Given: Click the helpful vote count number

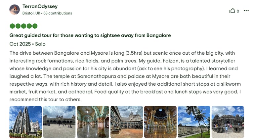Looking at the screenshot, I should click(238, 11).
